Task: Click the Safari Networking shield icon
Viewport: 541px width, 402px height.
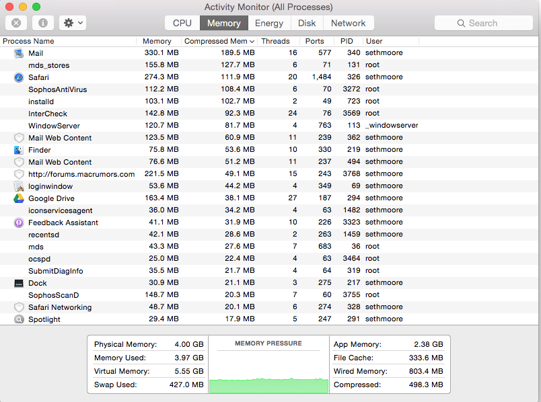Action: click(19, 307)
